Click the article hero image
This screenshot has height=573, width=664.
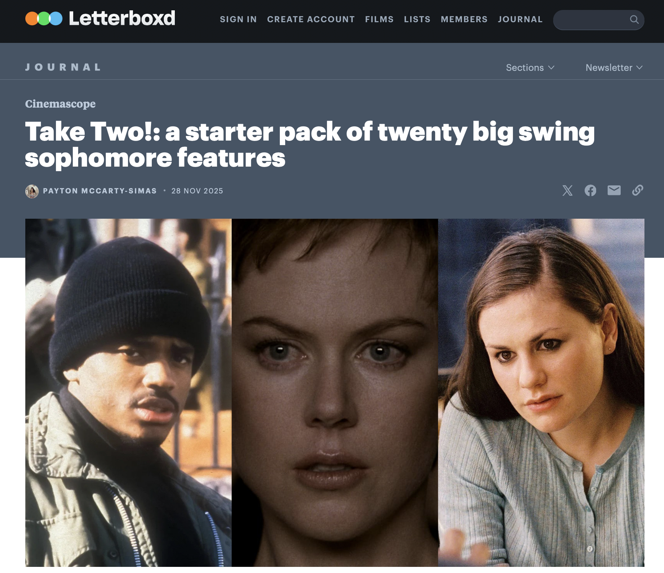pyautogui.click(x=335, y=393)
